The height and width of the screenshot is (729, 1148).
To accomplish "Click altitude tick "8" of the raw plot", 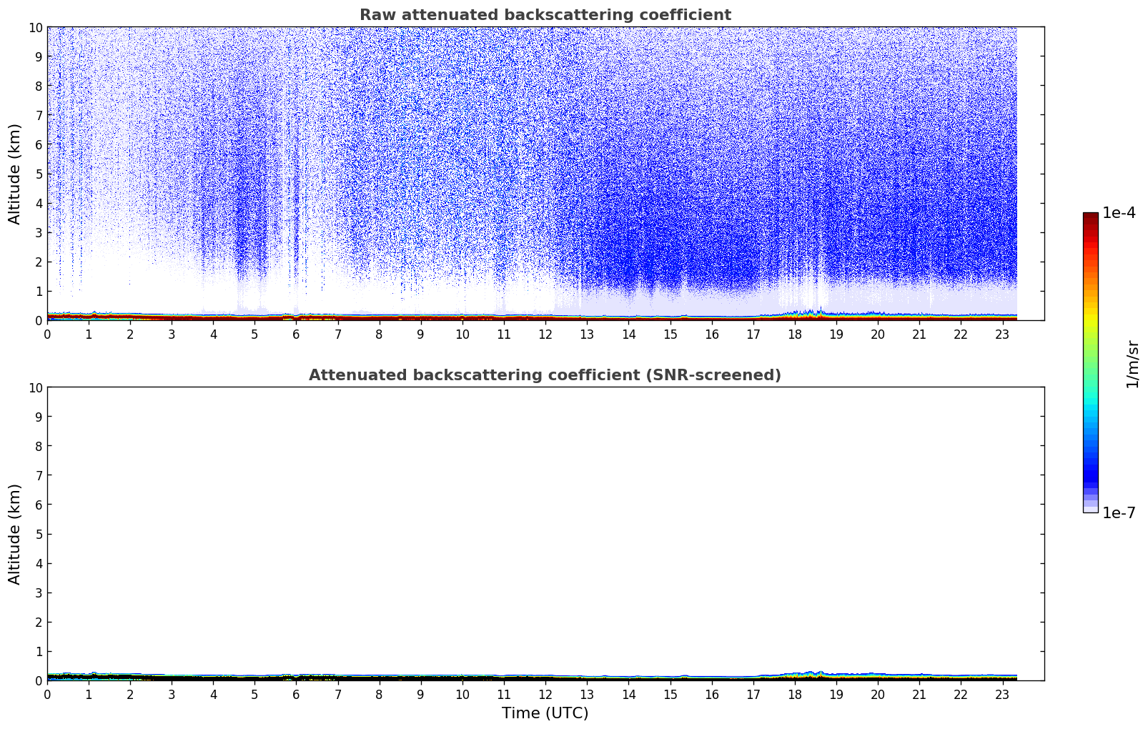I will (39, 86).
